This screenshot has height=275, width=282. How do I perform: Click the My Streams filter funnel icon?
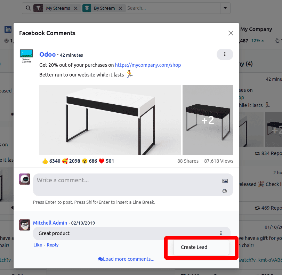(38, 8)
